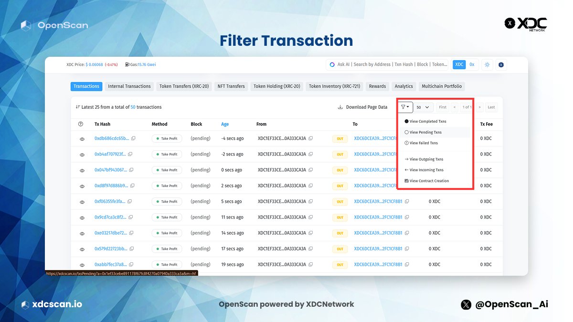Copy tx hash 0x9cd7ca3c8f2 icon
This screenshot has height=322, width=573.
pos(131,217)
